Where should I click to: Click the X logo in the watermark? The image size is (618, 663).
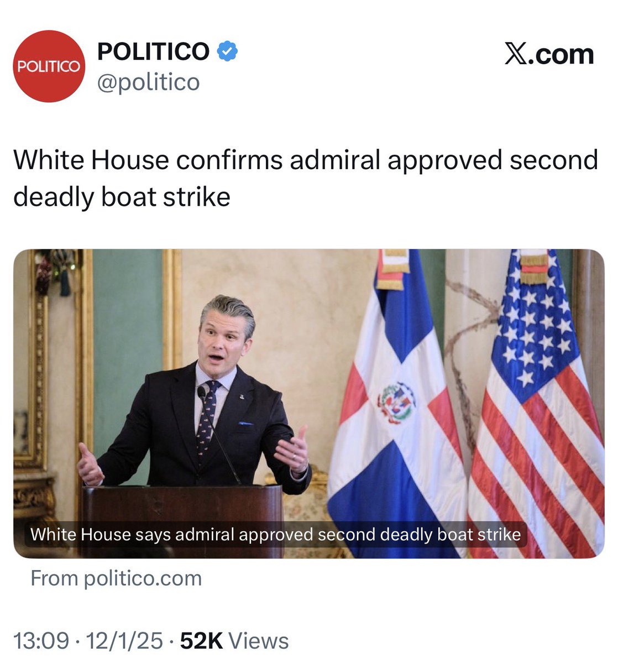tap(516, 54)
